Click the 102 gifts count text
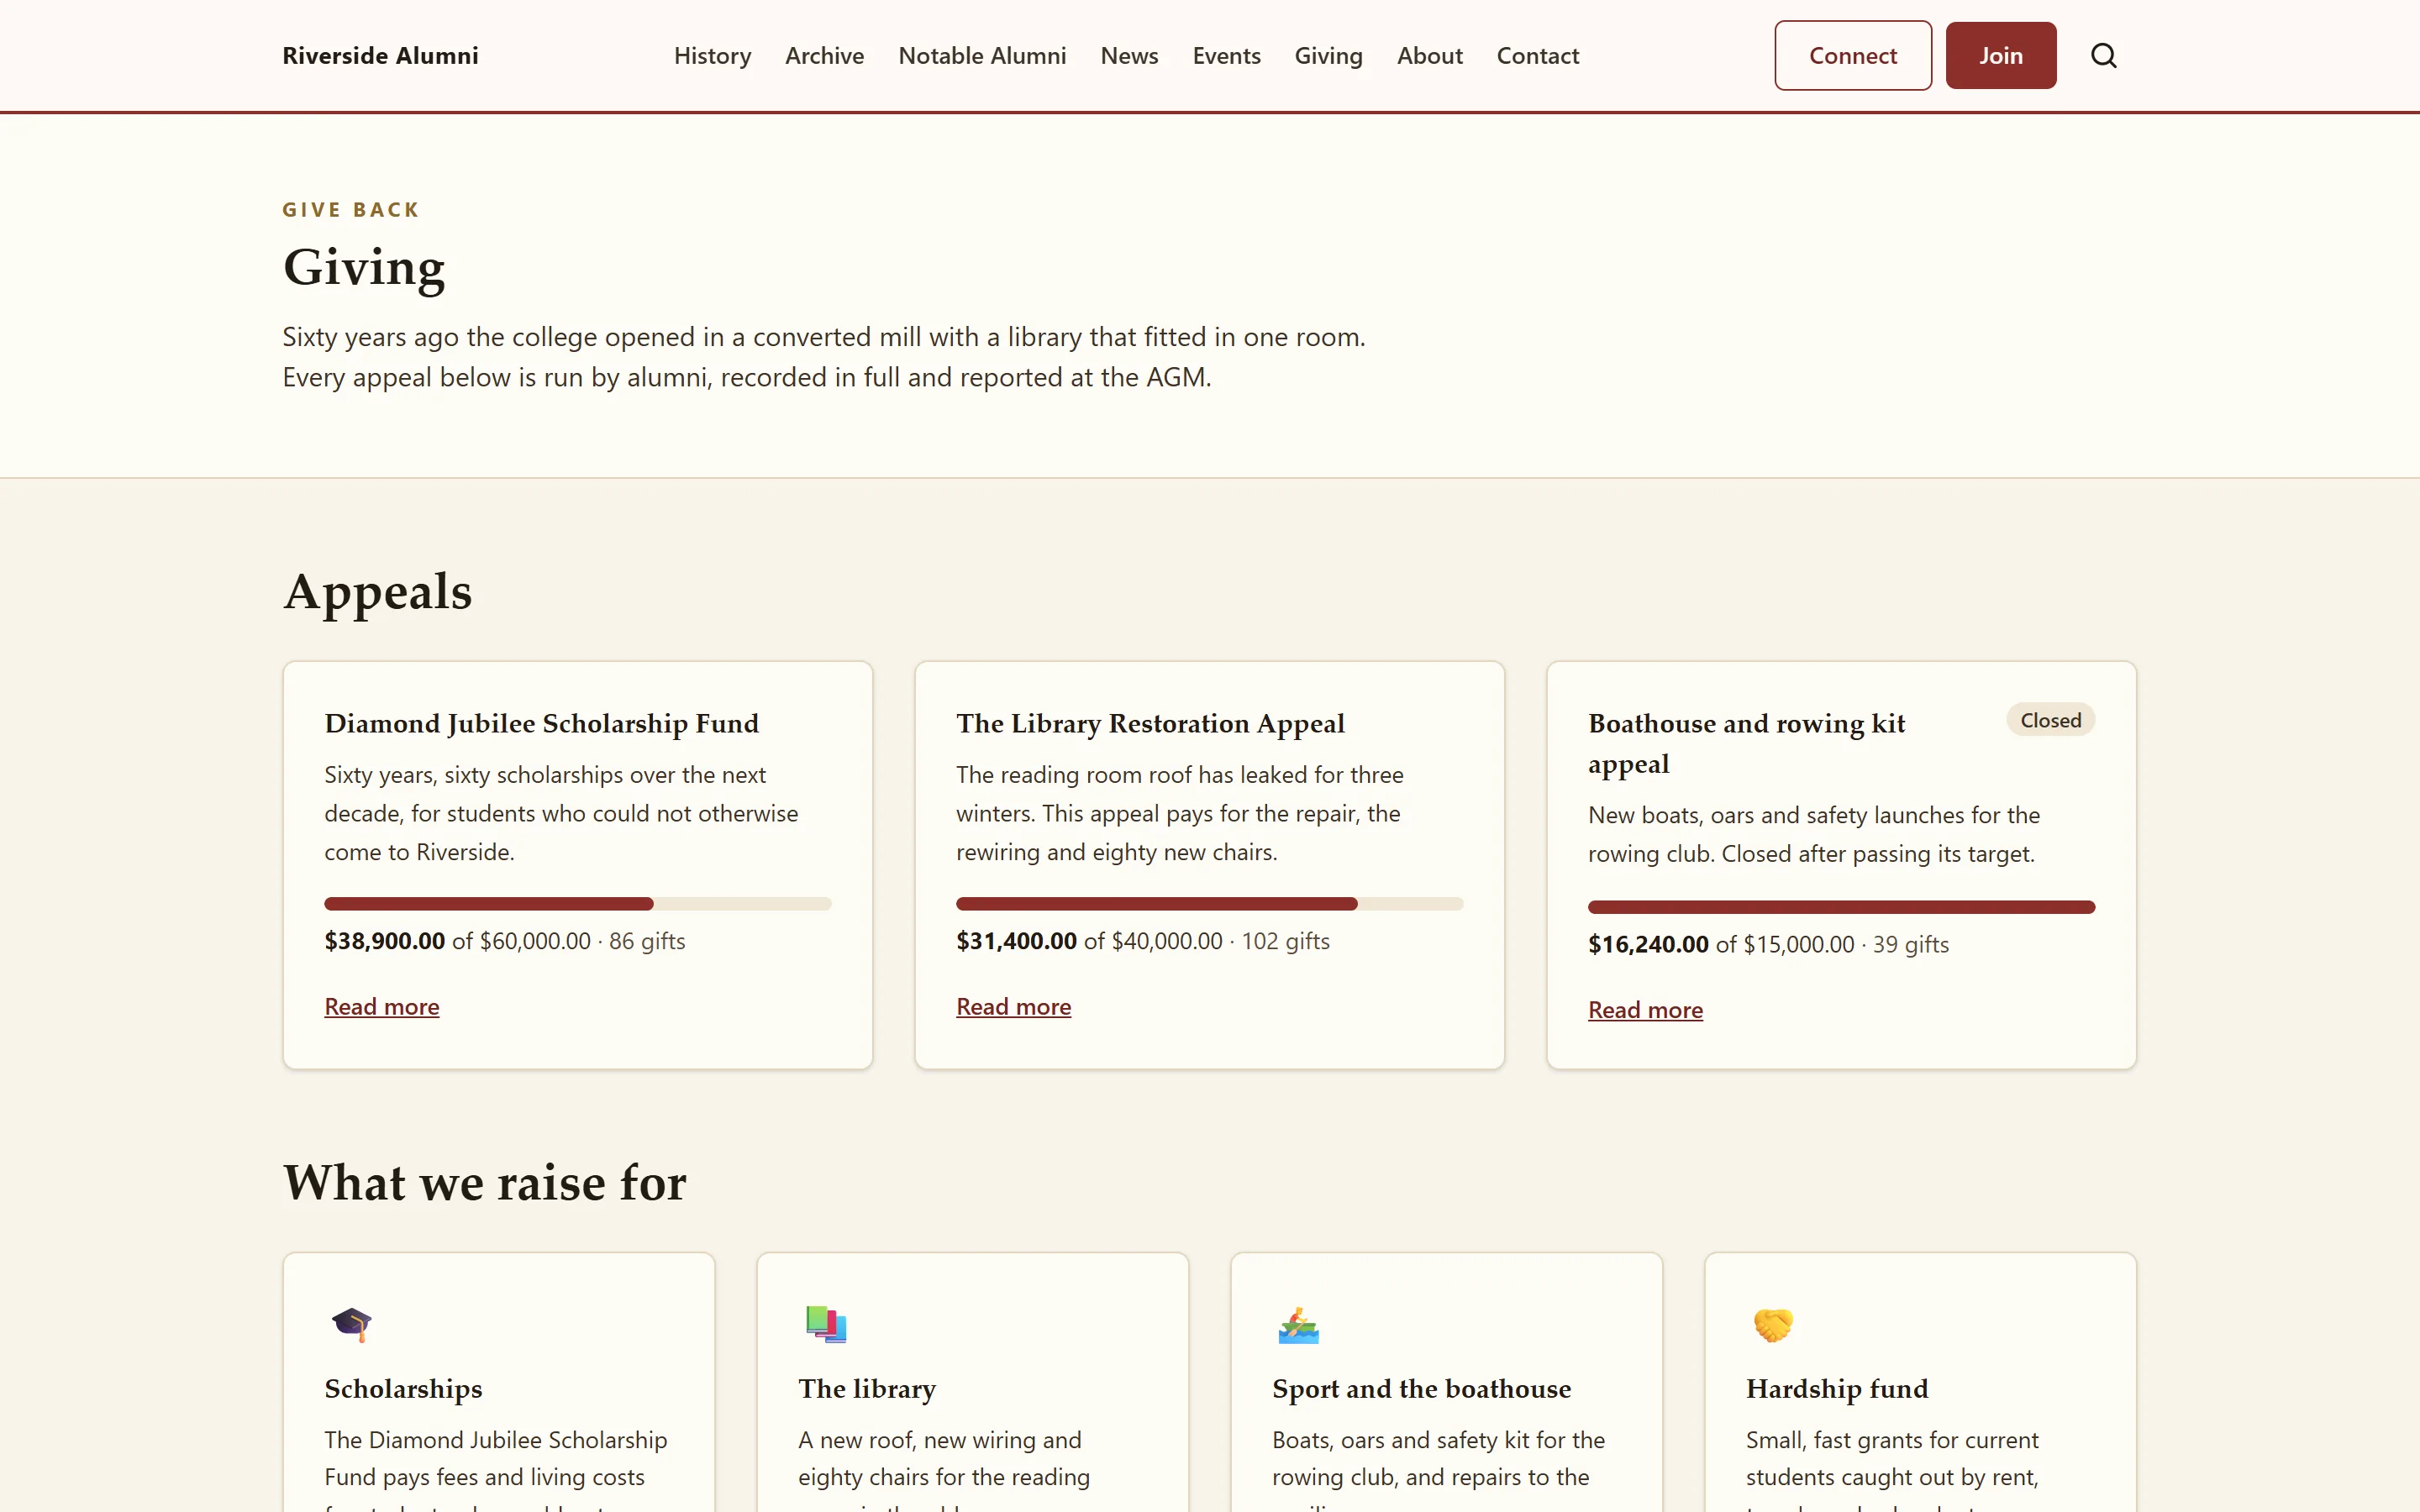This screenshot has width=2420, height=1512. point(1285,941)
